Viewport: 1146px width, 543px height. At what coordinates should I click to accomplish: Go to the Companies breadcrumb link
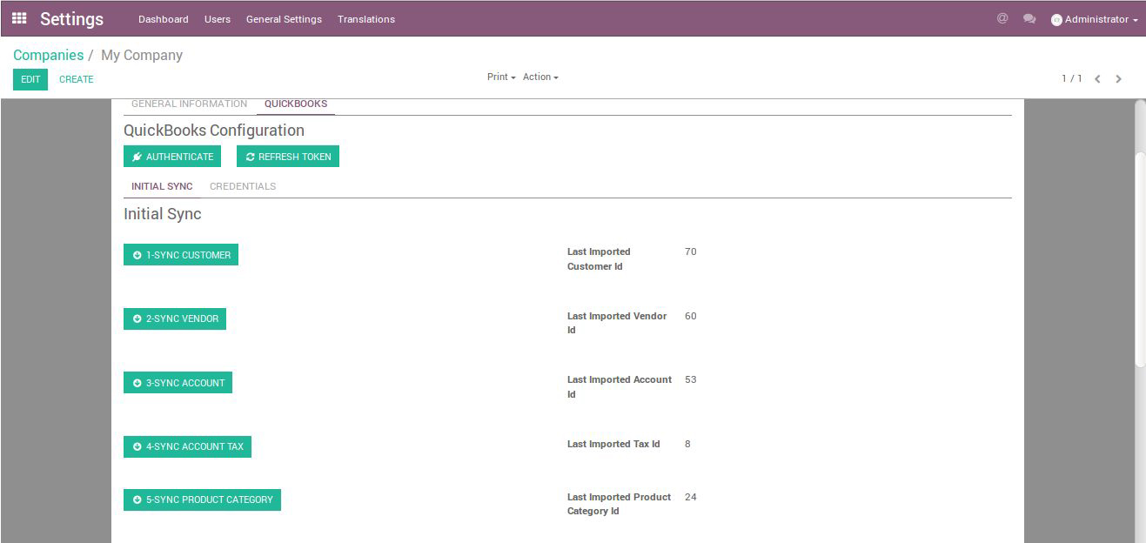pos(48,55)
